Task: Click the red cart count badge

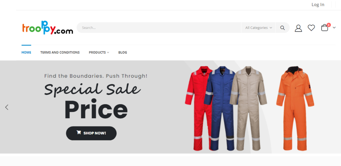Action: [329, 25]
